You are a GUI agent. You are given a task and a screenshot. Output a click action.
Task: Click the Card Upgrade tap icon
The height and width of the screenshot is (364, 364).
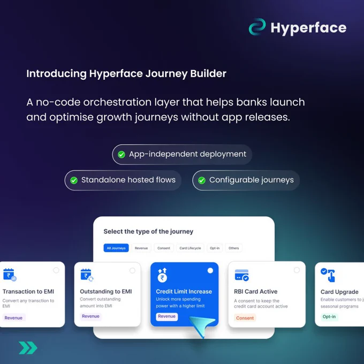328,275
